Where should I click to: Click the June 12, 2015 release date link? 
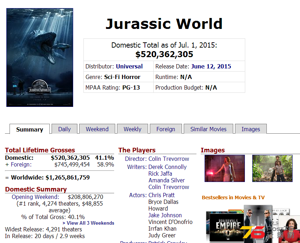click(211, 66)
